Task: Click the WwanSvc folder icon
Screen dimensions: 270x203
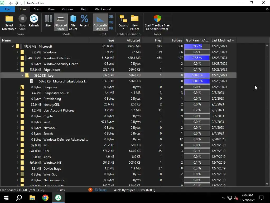Action: point(22,174)
